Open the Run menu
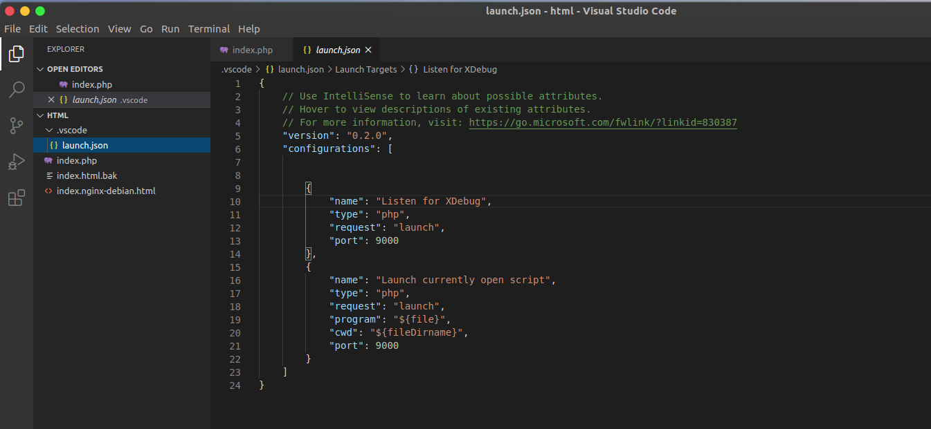This screenshot has height=429, width=931. tap(170, 29)
